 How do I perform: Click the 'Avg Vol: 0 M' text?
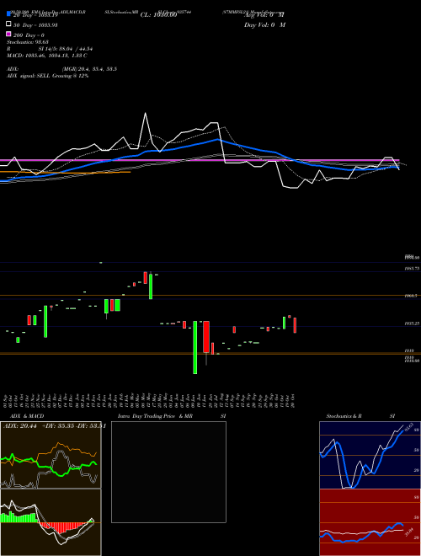[264, 15]
